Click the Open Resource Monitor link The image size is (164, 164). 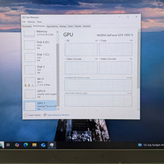[58, 115]
